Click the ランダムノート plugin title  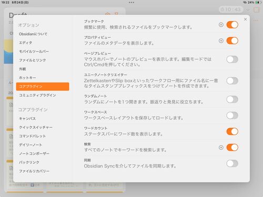click(x=95, y=96)
